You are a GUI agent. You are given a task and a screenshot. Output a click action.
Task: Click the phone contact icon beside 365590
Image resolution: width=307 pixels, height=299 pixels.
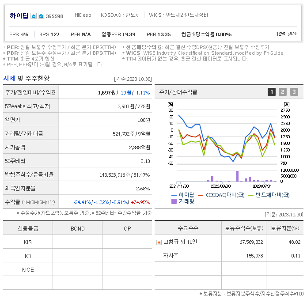pos(41,16)
